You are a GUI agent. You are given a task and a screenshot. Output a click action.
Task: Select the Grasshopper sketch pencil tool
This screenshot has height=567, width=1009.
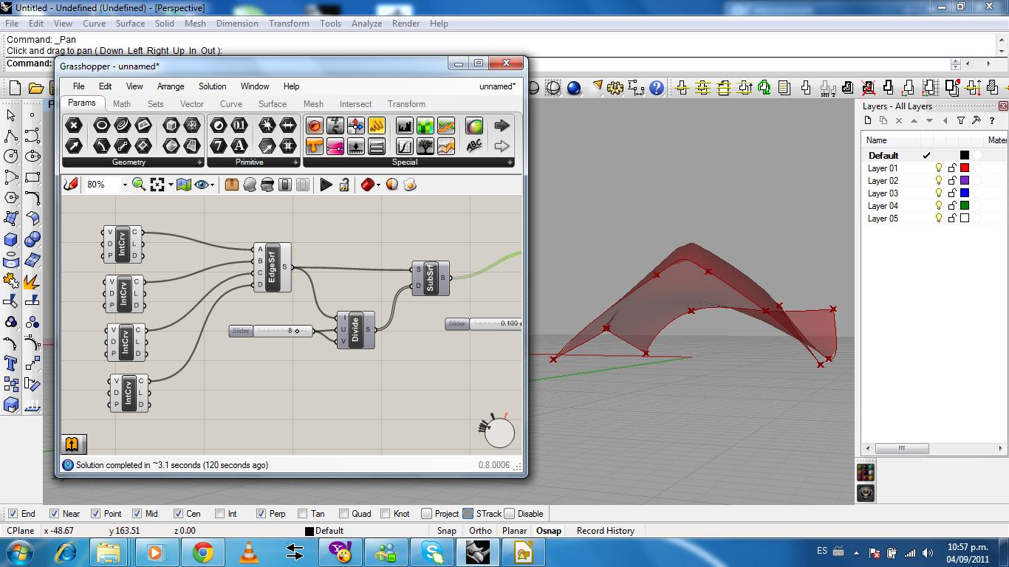(x=71, y=185)
